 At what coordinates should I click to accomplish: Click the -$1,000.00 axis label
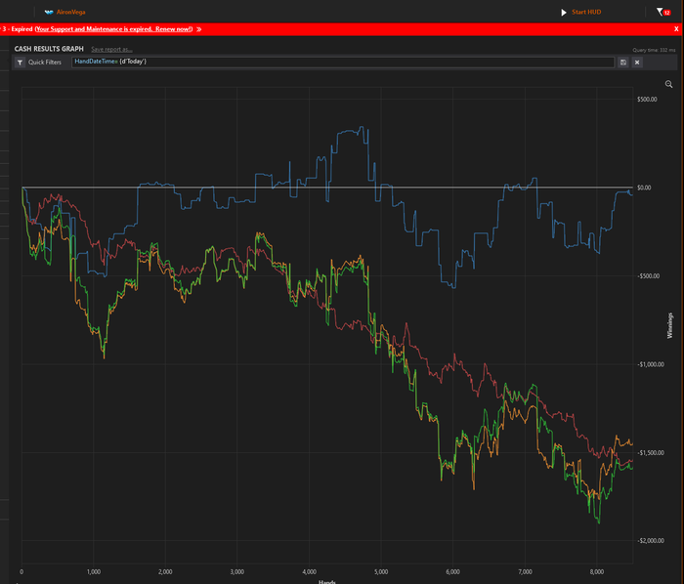click(x=651, y=364)
